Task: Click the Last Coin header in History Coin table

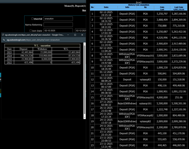Action: 179,7
